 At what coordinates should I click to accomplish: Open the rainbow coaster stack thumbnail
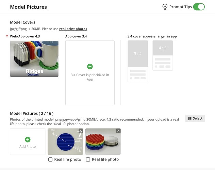click(x=103, y=142)
